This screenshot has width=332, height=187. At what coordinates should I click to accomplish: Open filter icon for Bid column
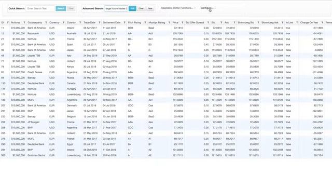coord(221,22)
